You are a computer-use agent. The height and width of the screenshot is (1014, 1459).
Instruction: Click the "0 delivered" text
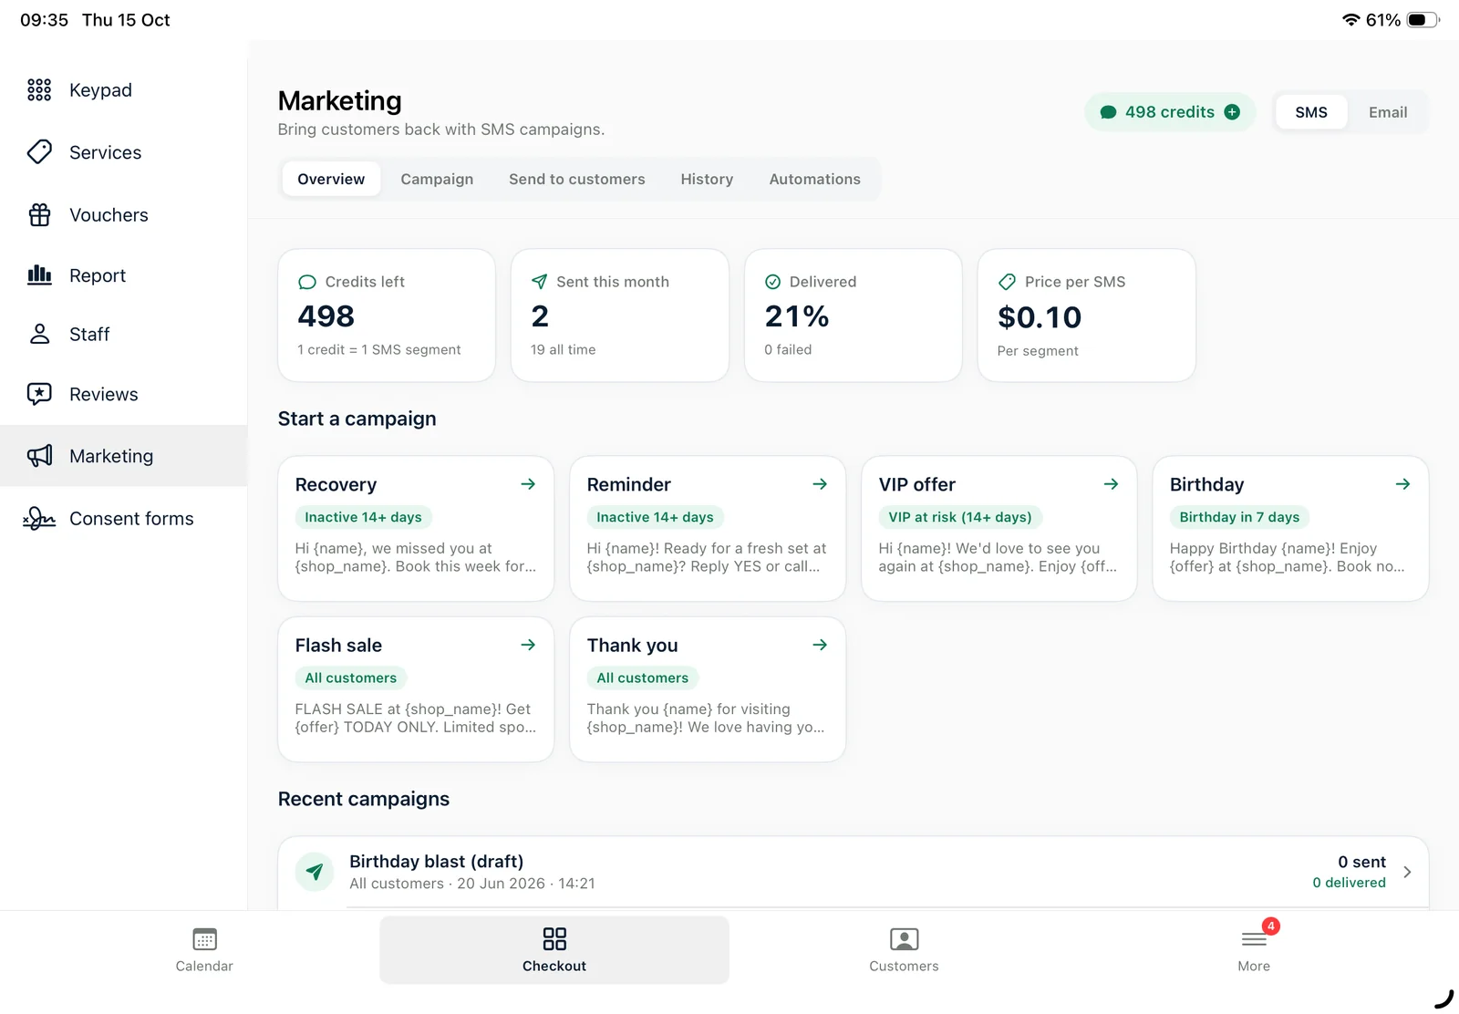(1349, 883)
